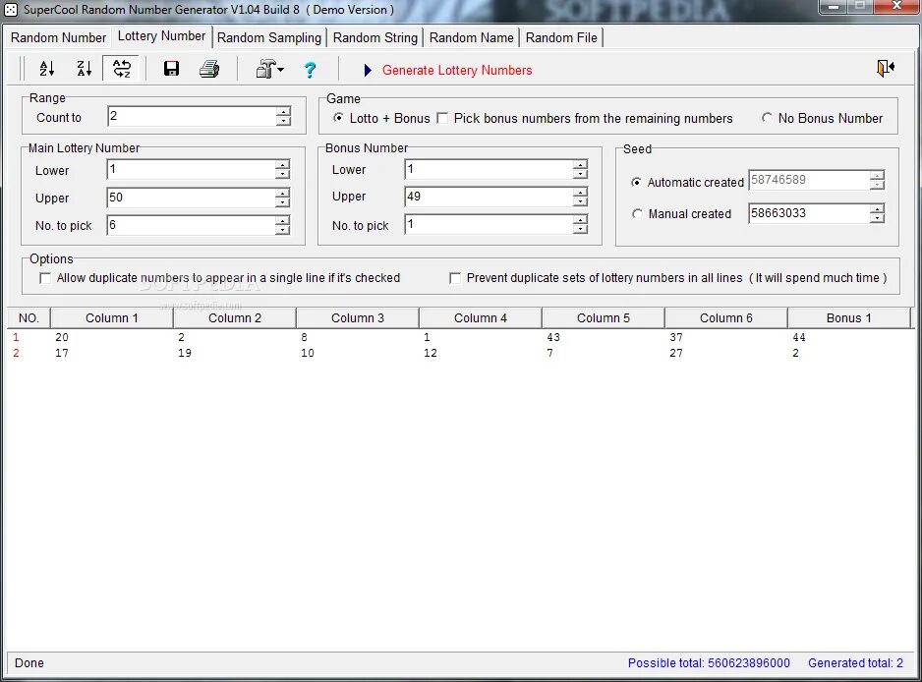Increase Count to value with up arrow
Screen dimensions: 922x682
pos(283,111)
